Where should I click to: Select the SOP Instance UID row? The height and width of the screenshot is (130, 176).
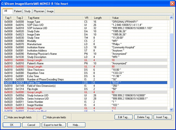[x=85, y=28]
